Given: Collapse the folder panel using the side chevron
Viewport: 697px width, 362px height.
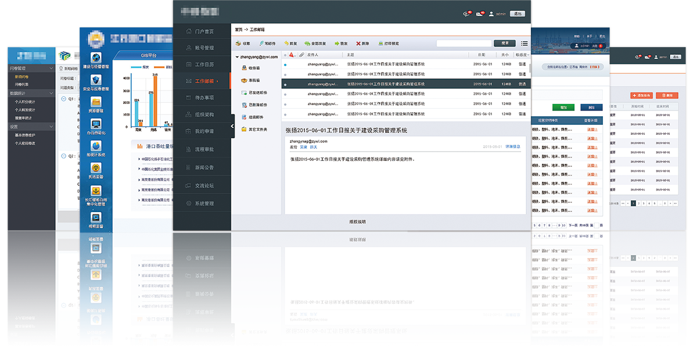Looking at the screenshot, I should (x=232, y=126).
